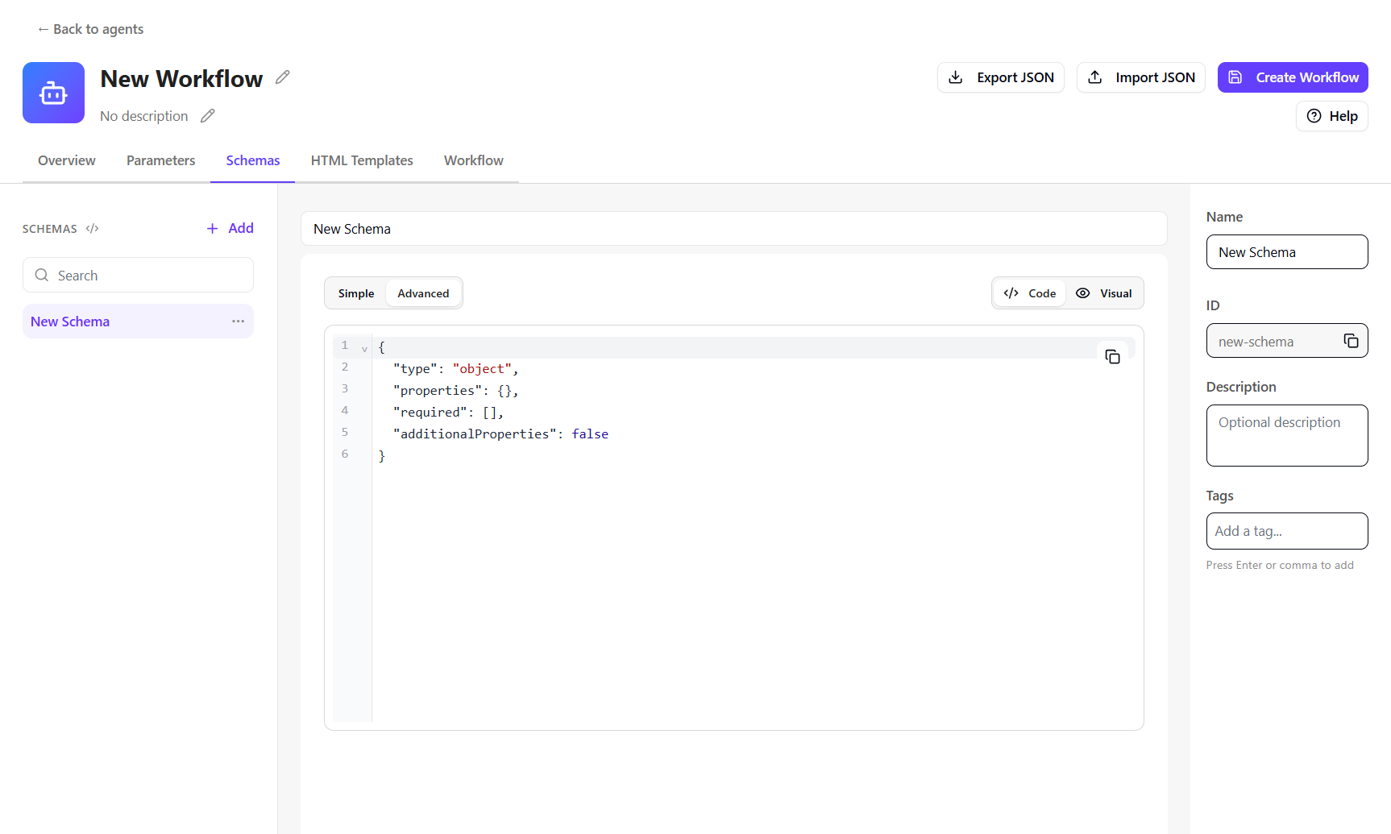Open the Workflow tab
The height and width of the screenshot is (834, 1391).
tap(474, 160)
